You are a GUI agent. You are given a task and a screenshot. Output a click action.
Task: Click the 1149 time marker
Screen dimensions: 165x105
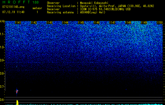[x=144, y=23]
